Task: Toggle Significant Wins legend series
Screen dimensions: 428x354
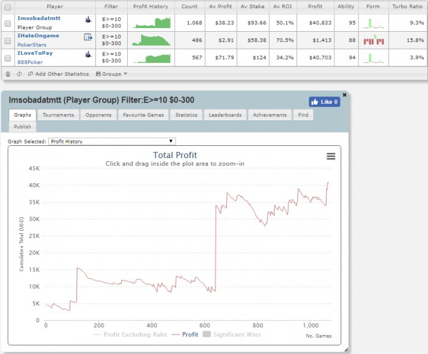Action: (232, 334)
